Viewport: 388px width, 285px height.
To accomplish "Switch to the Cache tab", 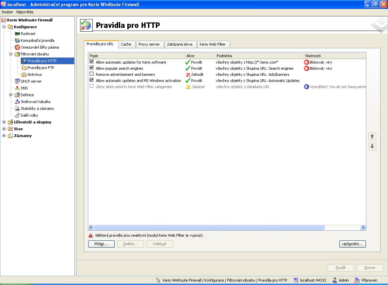I will [127, 44].
